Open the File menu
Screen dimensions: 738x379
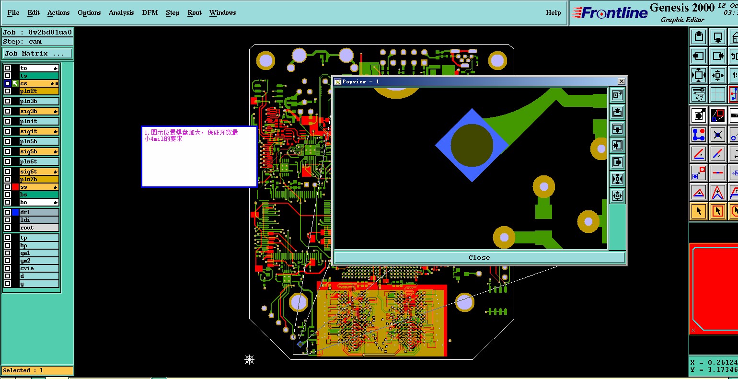(x=13, y=12)
